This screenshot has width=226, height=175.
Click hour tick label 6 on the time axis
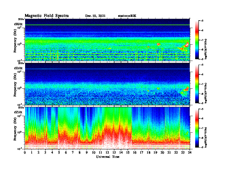[x=66, y=153]
